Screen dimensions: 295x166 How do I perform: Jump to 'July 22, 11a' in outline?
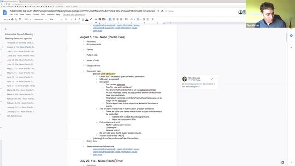(21, 51)
